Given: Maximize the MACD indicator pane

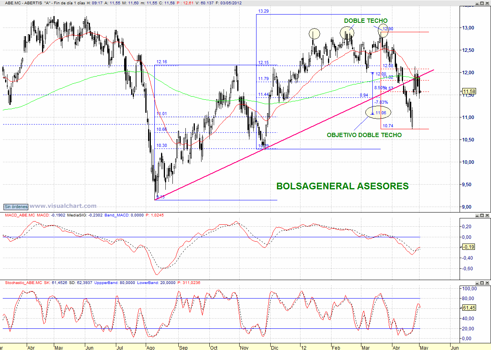Looking at the screenshot, I should click(x=482, y=216).
